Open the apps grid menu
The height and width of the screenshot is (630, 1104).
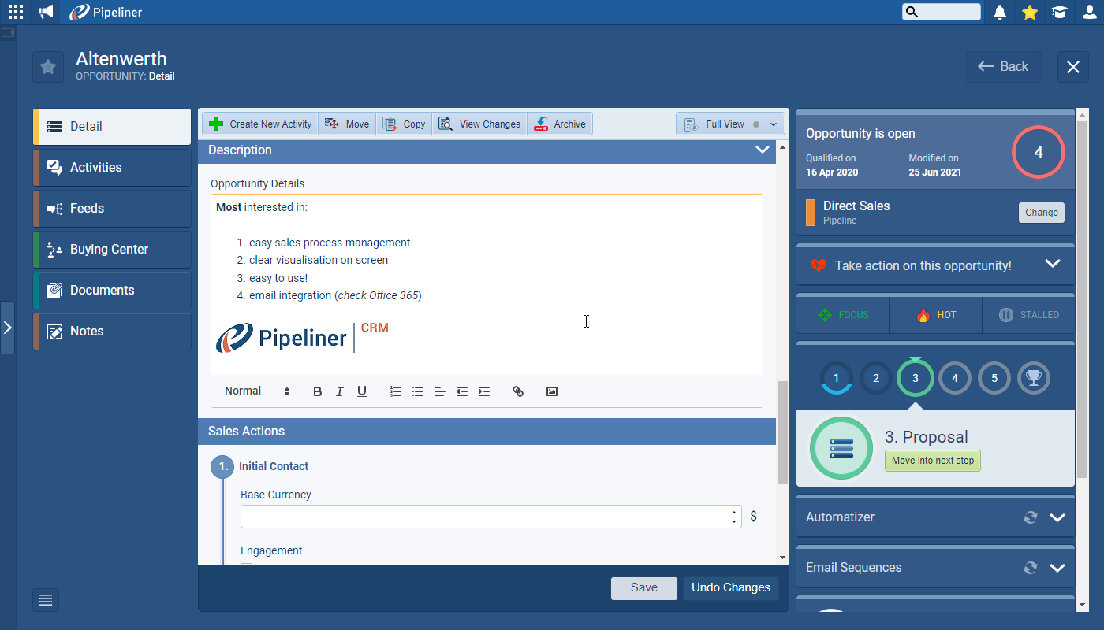tap(15, 11)
